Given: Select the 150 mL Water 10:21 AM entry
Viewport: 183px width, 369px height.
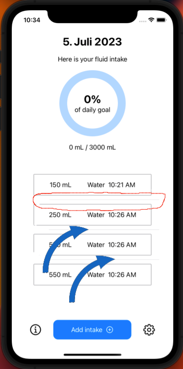Looking at the screenshot, I should [92, 185].
